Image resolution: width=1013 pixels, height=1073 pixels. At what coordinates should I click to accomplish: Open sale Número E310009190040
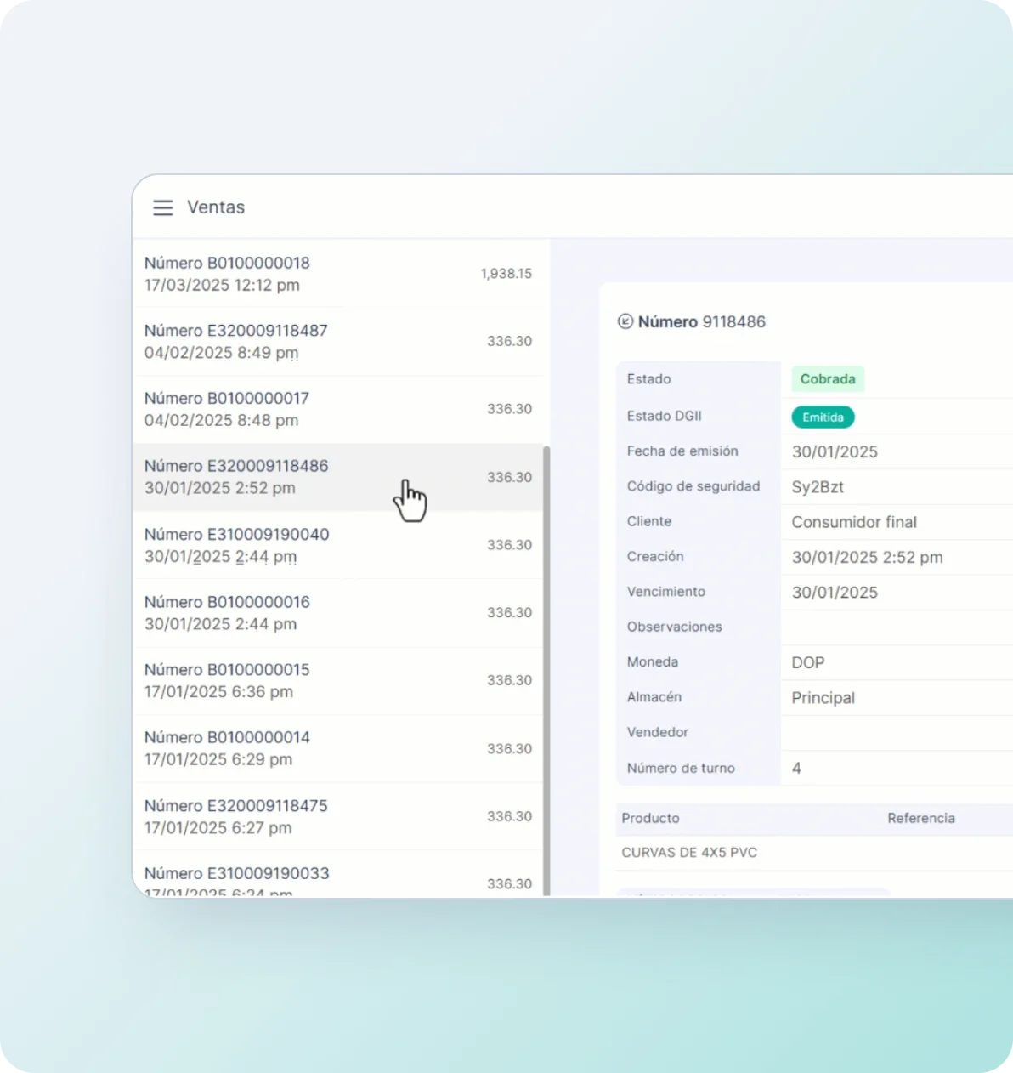337,545
